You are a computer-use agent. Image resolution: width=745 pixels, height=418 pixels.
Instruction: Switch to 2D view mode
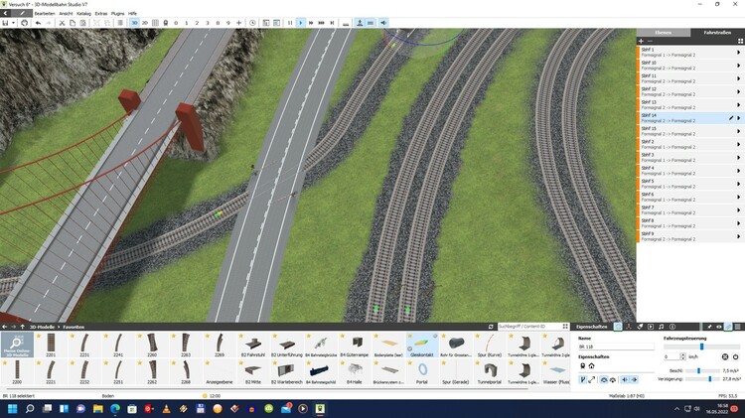tap(145, 23)
